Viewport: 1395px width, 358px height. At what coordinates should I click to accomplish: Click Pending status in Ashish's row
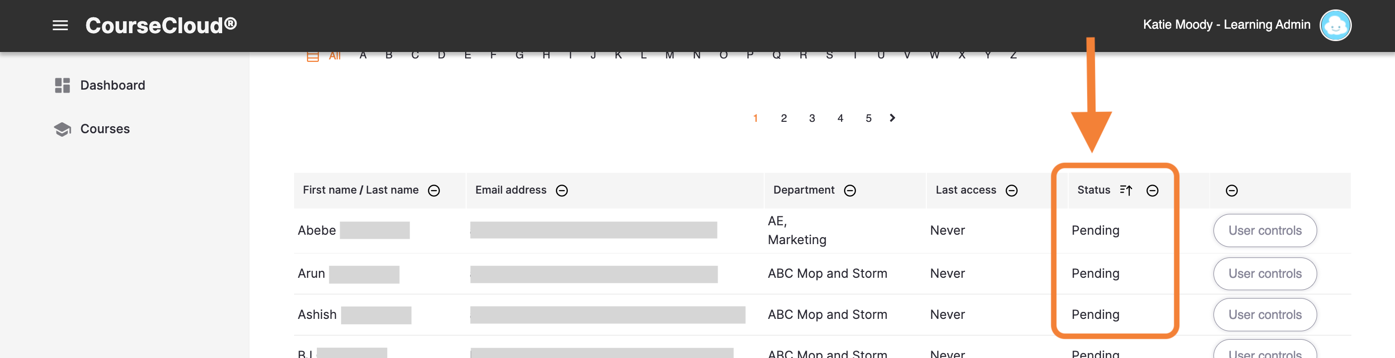pyautogui.click(x=1095, y=315)
